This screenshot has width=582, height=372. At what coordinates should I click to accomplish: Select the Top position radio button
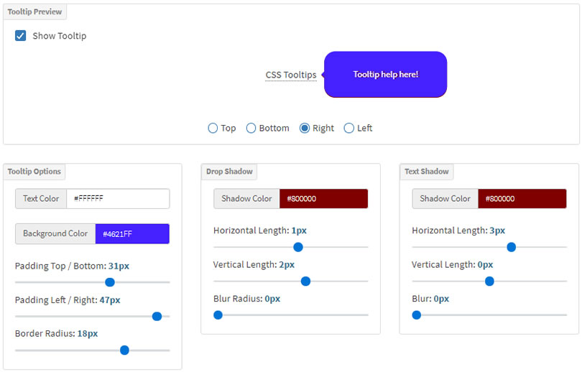click(213, 129)
